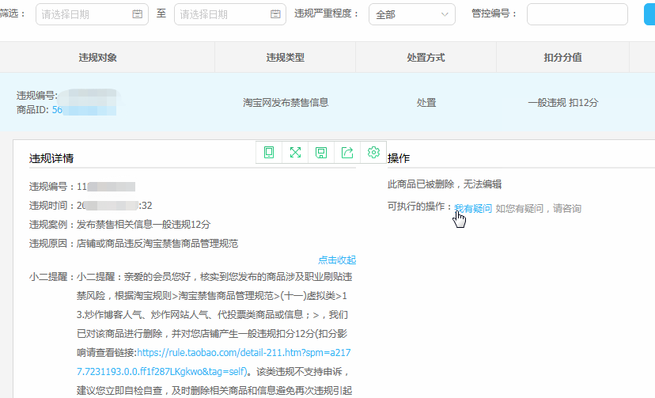Image resolution: width=655 pixels, height=398 pixels.
Task: Click the blue search button at right edge
Action: pos(649,14)
